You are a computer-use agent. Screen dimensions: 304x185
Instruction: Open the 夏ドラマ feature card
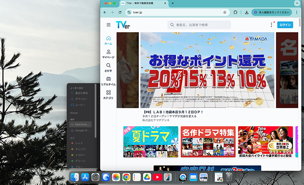point(151,142)
